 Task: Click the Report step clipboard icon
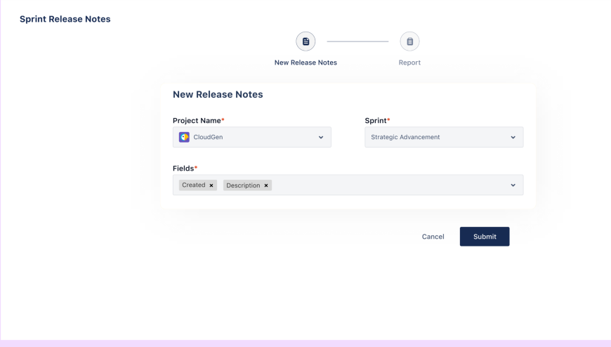(409, 41)
